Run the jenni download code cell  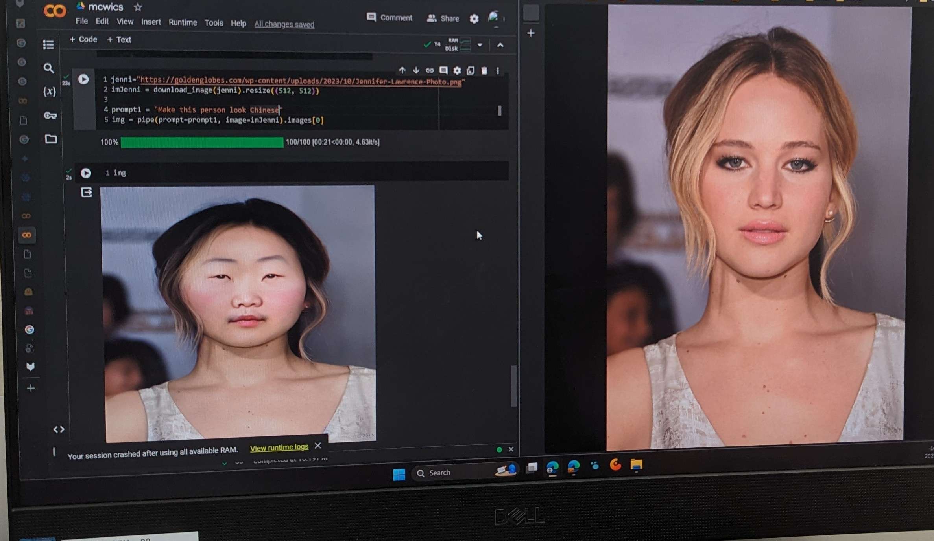pos(83,79)
